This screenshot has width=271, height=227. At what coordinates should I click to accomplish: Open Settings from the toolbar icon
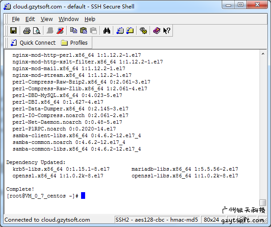pos(143,31)
